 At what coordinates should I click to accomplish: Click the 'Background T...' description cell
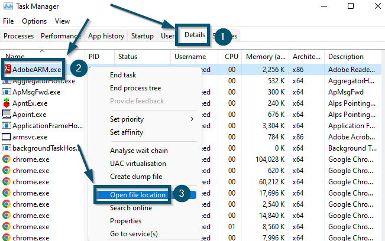[352, 148]
